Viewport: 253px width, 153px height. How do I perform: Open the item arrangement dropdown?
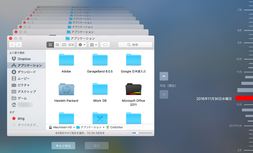pyautogui.click(x=93, y=45)
